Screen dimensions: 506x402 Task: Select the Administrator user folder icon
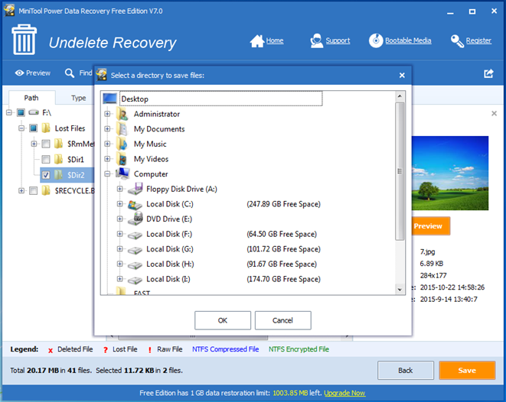pos(123,114)
